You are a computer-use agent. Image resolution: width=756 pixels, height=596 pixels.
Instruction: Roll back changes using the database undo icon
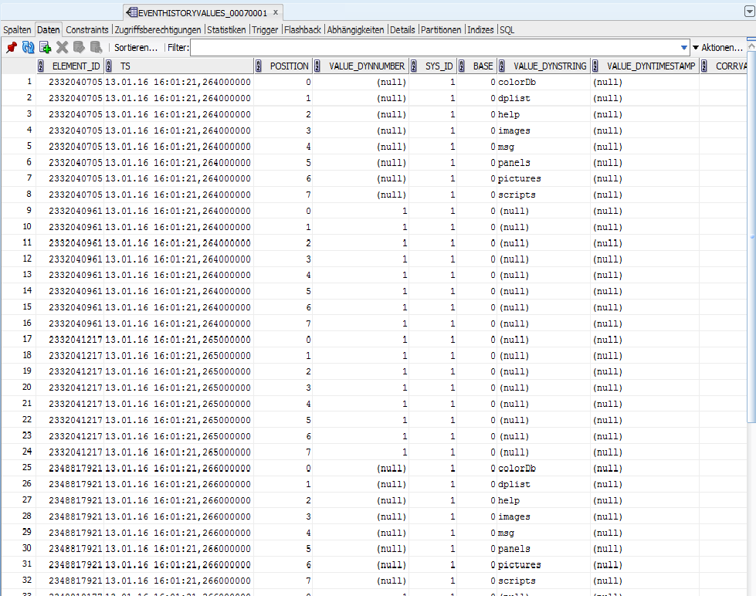96,47
